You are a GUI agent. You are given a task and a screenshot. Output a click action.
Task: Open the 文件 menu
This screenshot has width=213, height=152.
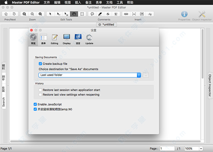tap(47, 2)
